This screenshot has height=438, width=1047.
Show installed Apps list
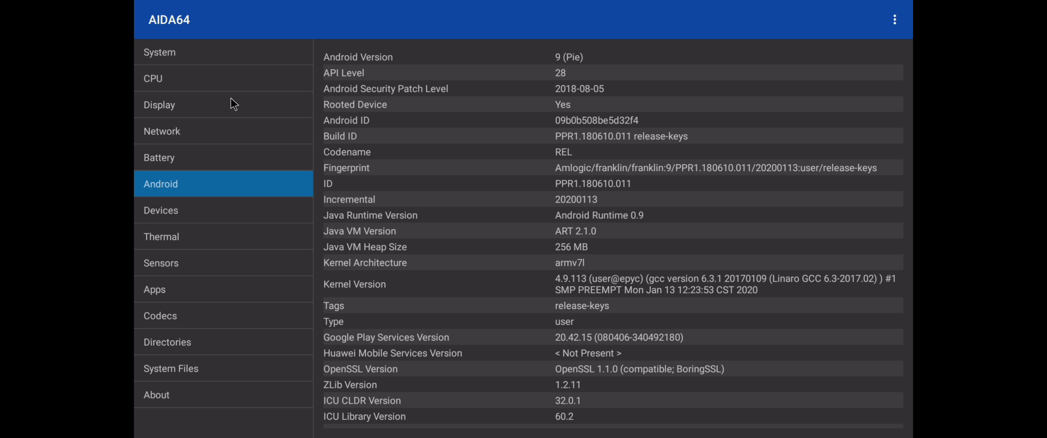point(223,289)
